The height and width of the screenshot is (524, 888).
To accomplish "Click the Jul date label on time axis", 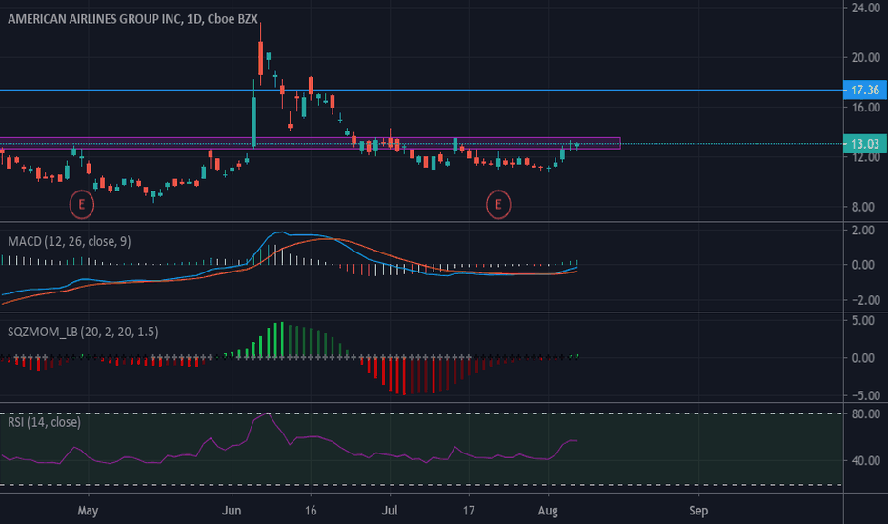I will pyautogui.click(x=390, y=511).
